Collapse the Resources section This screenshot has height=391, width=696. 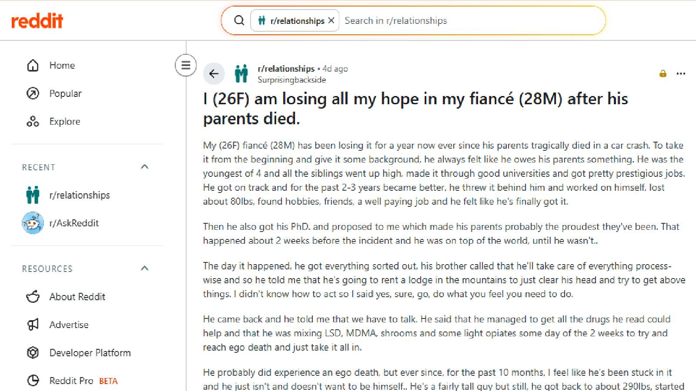(x=145, y=268)
